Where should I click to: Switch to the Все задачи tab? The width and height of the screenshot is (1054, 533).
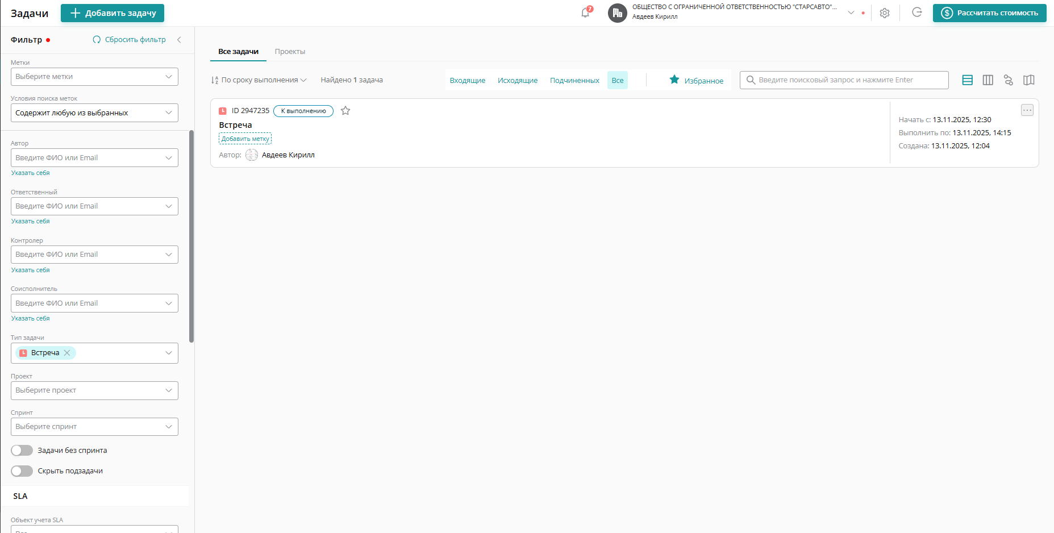(239, 52)
